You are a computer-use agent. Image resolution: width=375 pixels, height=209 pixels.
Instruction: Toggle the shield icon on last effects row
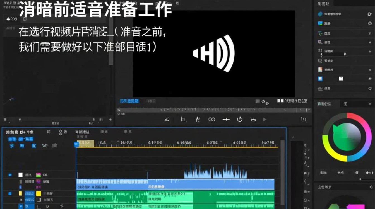point(370,88)
